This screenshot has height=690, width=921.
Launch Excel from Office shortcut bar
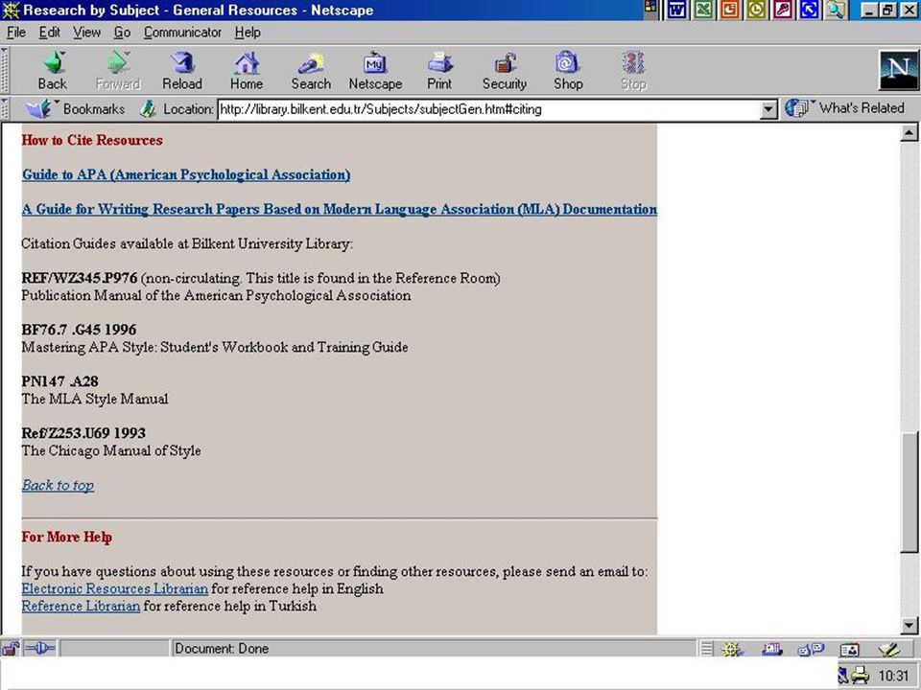click(703, 10)
